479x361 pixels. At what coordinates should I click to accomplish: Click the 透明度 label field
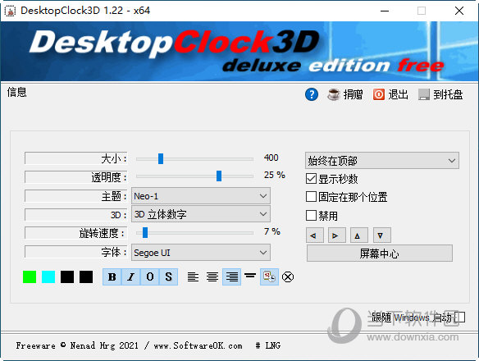click(75, 177)
